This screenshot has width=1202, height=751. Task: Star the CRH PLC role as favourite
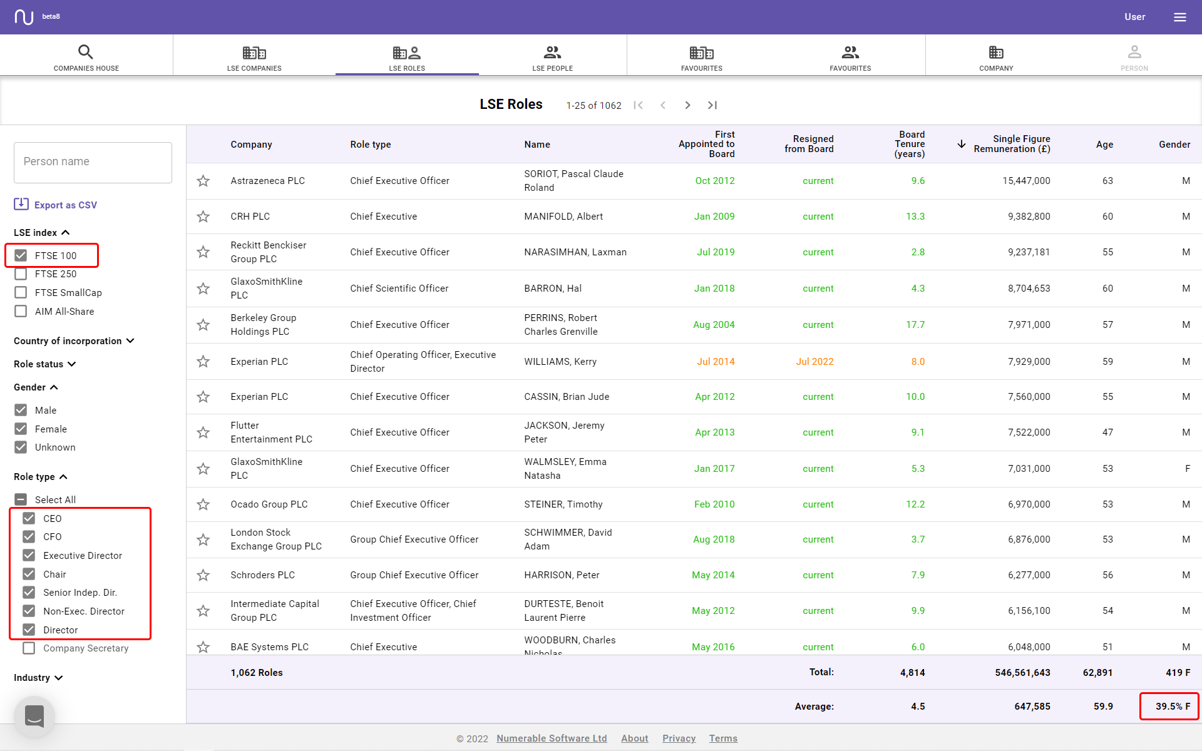pos(203,217)
